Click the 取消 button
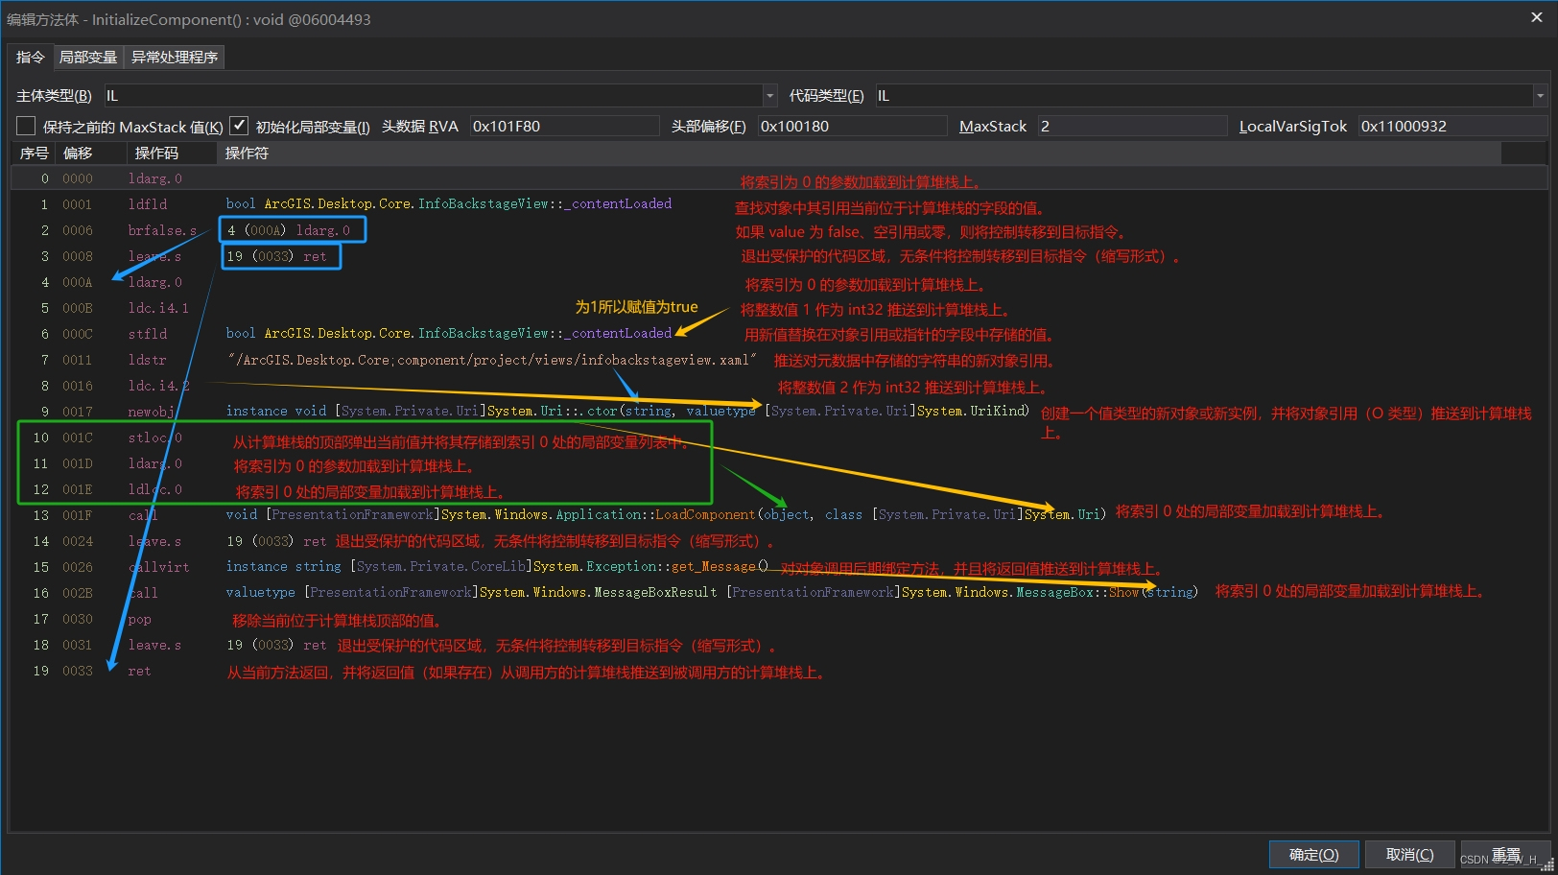The height and width of the screenshot is (875, 1558). [1409, 854]
